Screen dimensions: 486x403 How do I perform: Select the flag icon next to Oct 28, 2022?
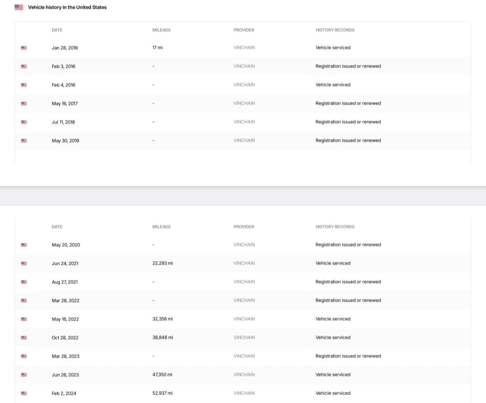coord(24,337)
